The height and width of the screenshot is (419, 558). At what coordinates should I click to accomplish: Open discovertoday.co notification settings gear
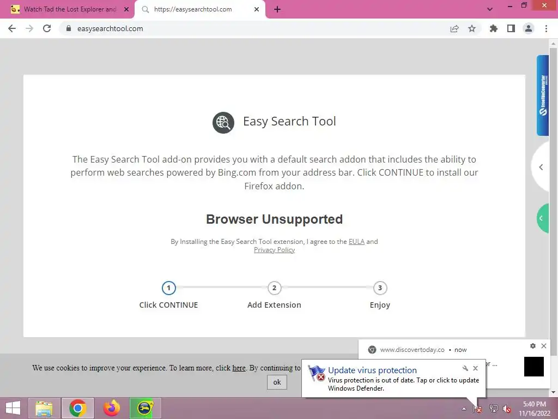533,346
